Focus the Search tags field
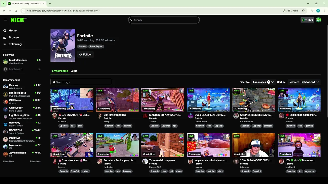Viewport: 328px width, 184px height. pyautogui.click(x=81, y=82)
